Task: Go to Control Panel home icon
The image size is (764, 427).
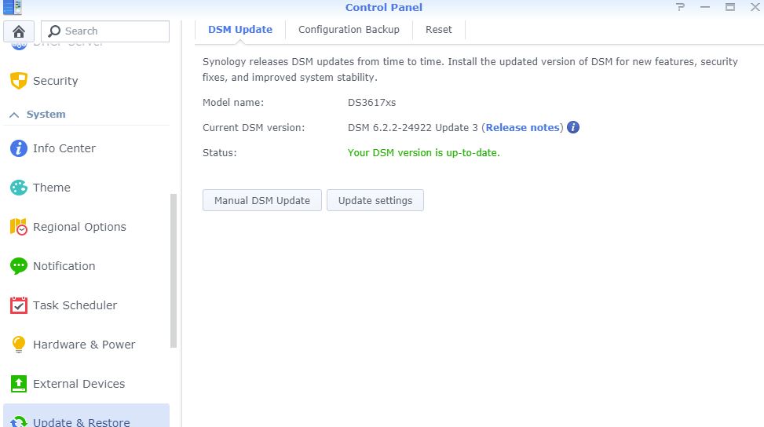Action: (19, 31)
